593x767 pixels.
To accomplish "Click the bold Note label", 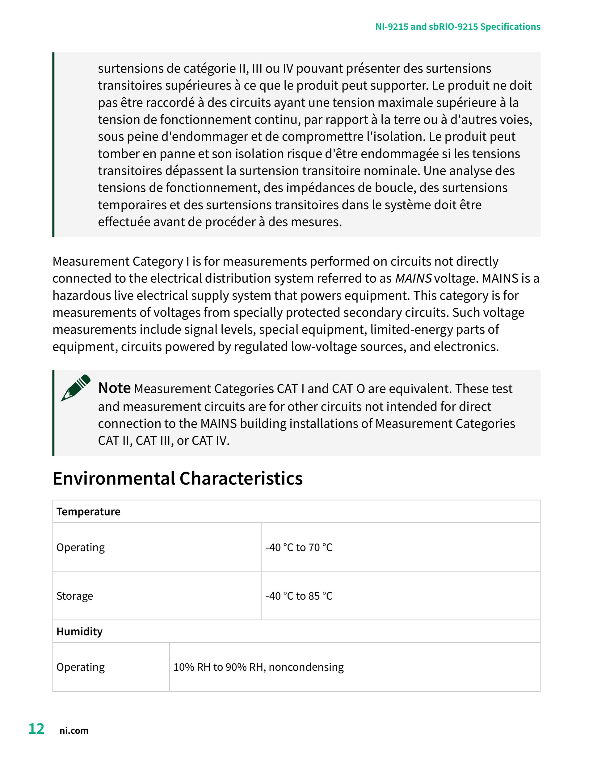I will [x=114, y=388].
